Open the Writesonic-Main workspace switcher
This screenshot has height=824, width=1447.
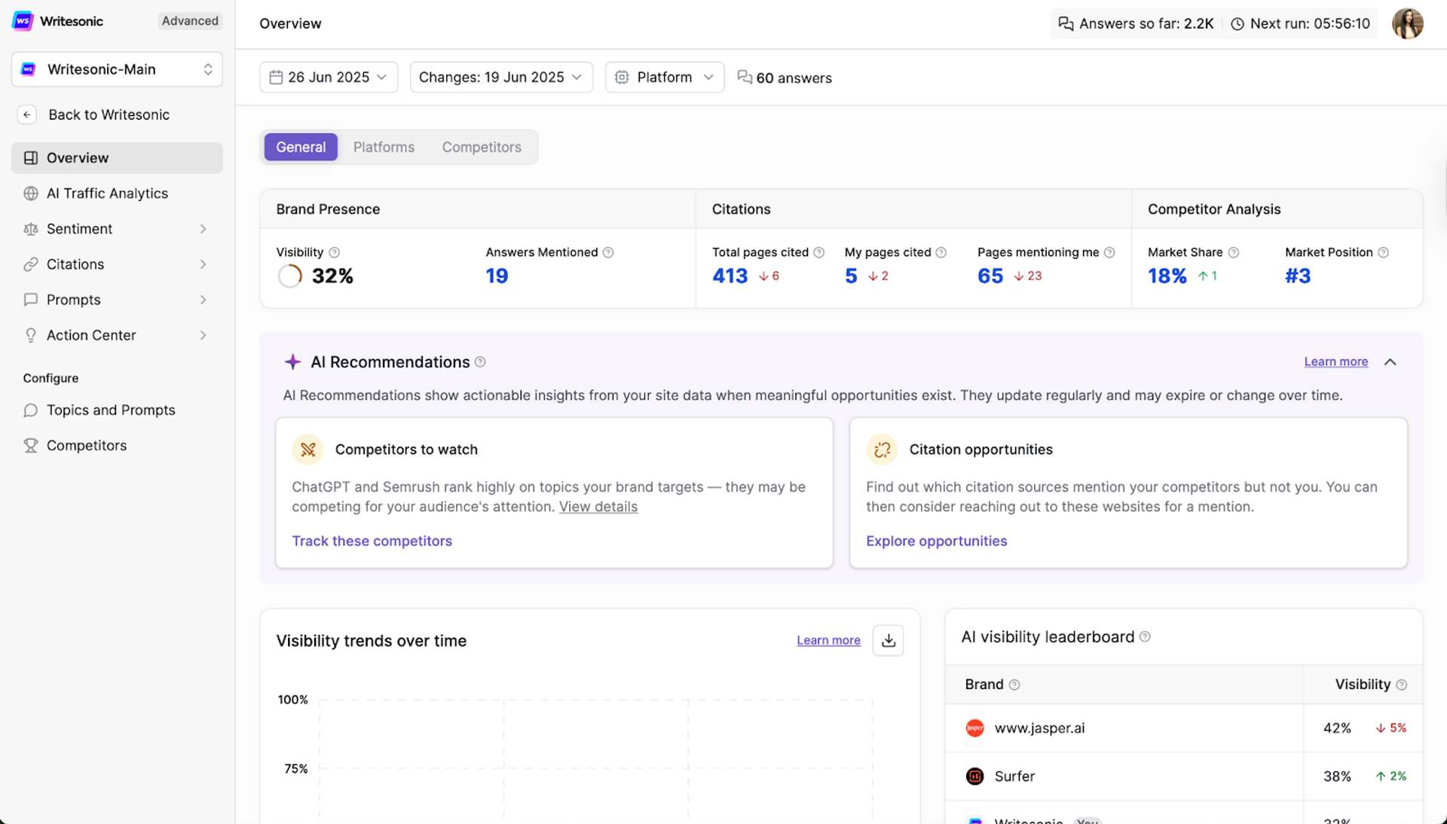coord(117,69)
